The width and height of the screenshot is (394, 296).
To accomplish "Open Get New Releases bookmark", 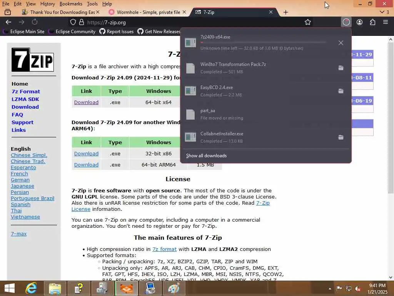I will point(159,32).
